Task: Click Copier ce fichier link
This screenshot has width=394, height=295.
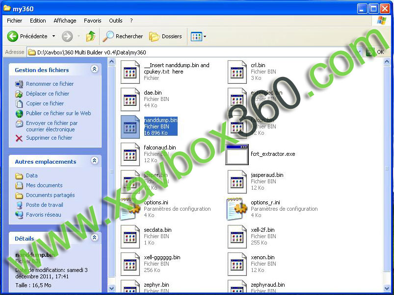Action: tap(45, 103)
